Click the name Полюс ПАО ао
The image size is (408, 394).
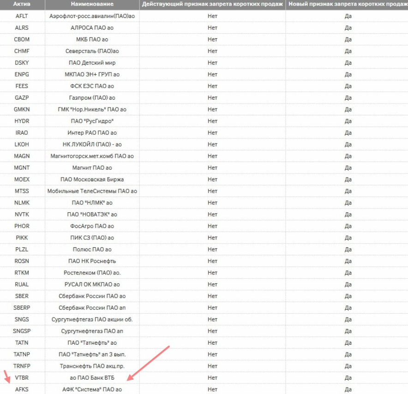(92, 250)
